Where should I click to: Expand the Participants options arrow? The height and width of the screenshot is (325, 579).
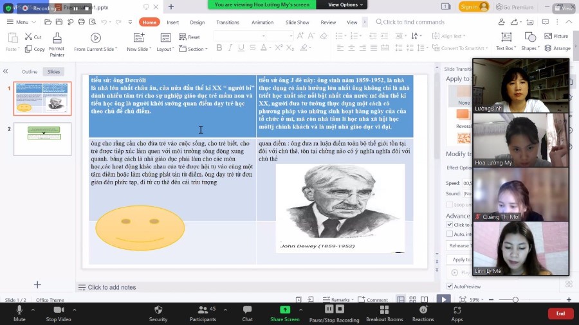coord(225,310)
